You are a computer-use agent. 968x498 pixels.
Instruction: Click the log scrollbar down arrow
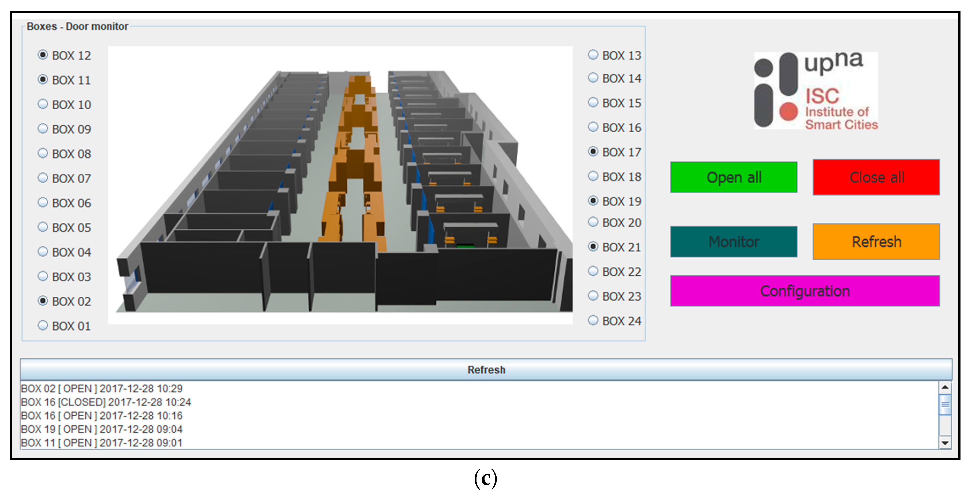(x=944, y=443)
